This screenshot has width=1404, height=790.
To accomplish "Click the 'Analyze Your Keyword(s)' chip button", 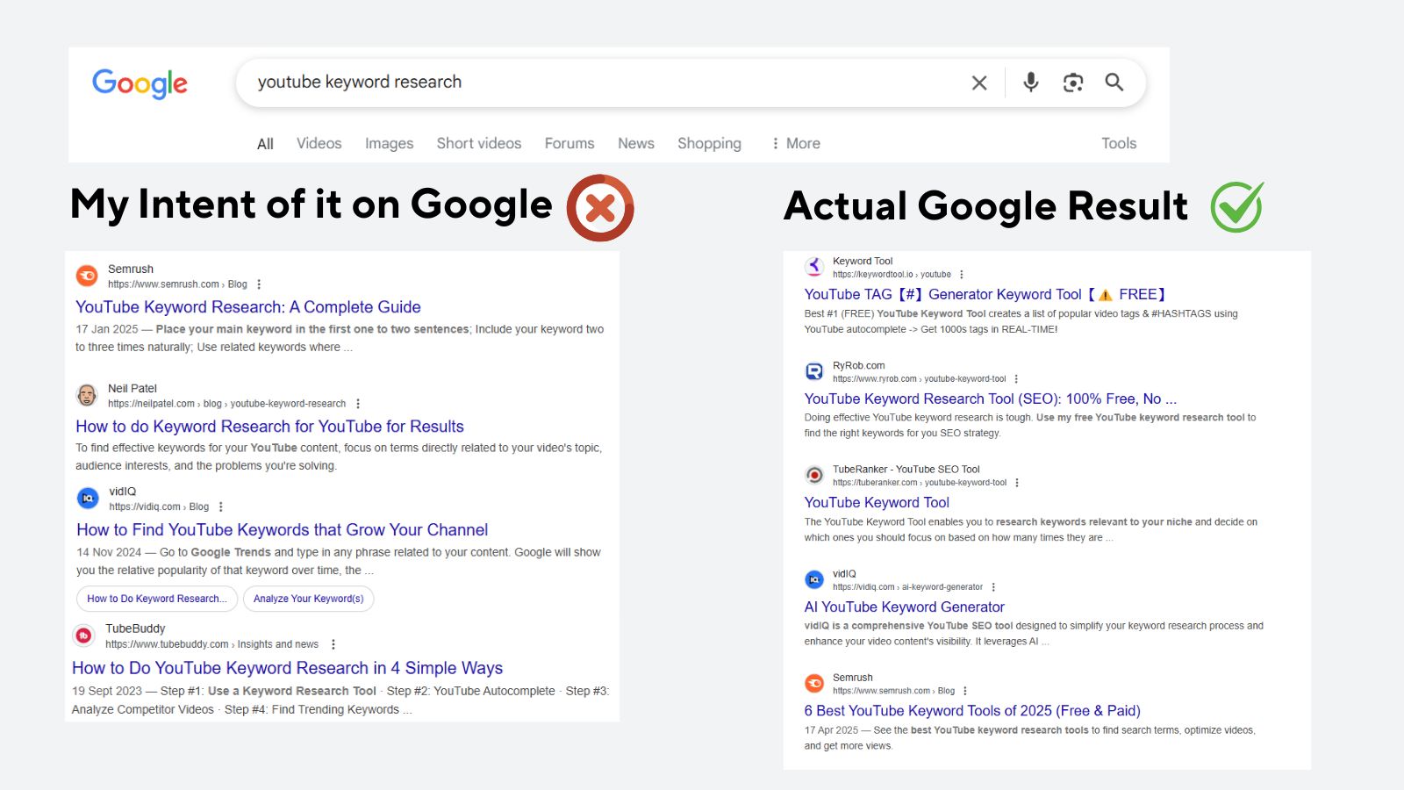I will (x=308, y=599).
